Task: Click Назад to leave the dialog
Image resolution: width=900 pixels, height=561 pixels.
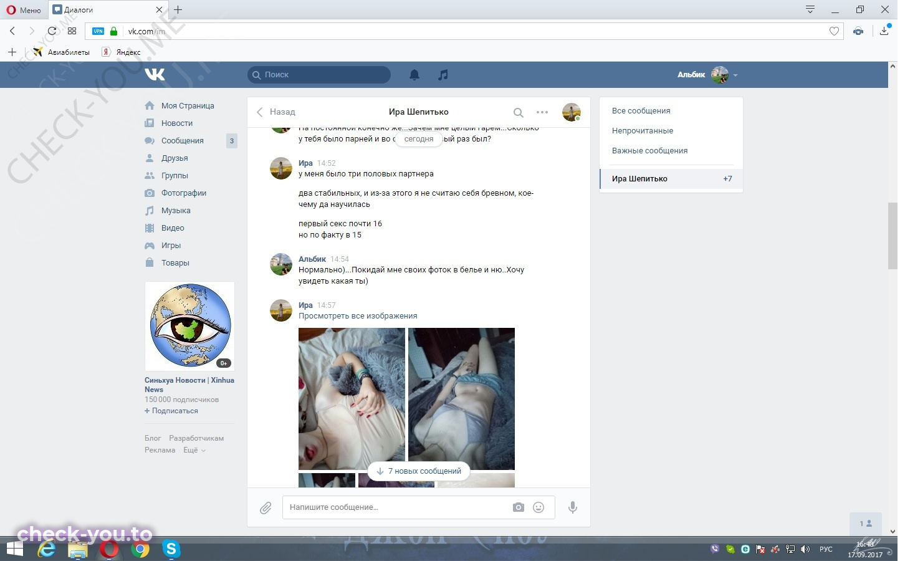Action: tap(276, 112)
